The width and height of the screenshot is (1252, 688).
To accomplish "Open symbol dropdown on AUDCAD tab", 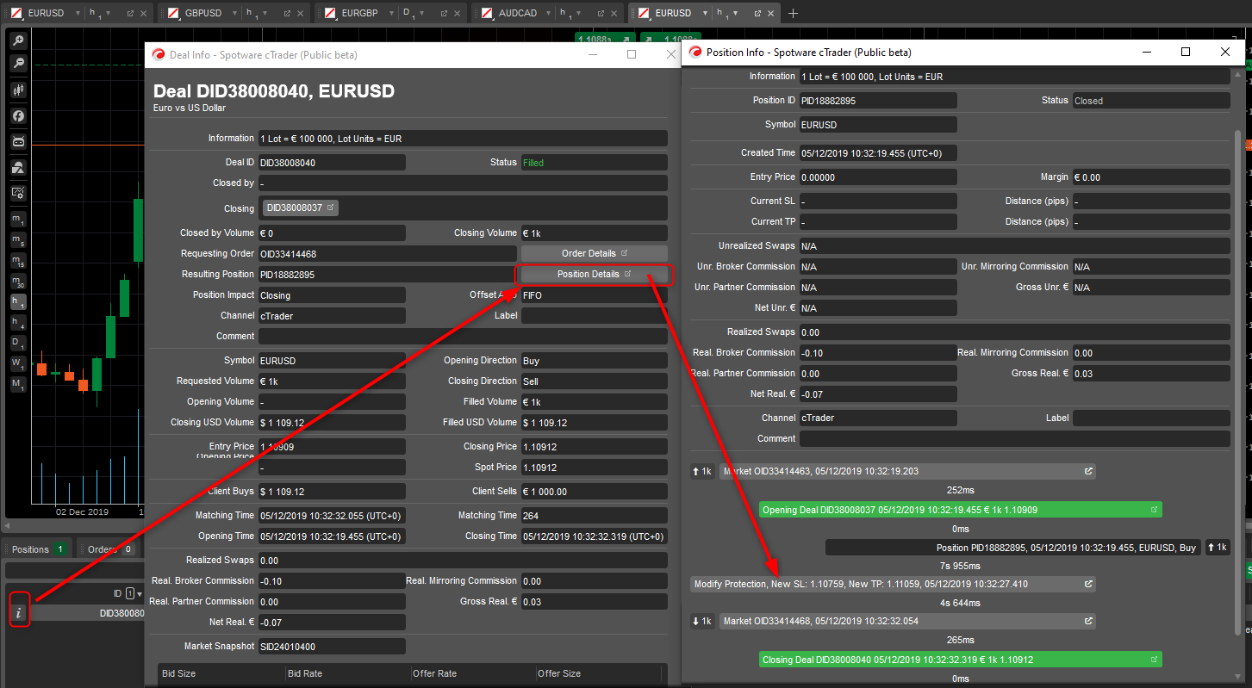I will click(x=549, y=14).
